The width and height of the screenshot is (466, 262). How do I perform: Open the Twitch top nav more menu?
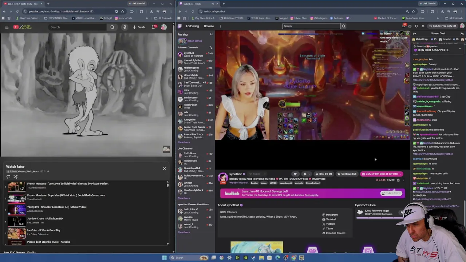click(220, 26)
